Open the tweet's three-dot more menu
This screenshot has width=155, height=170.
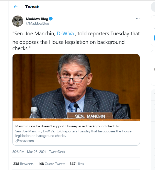pyautogui.click(x=138, y=19)
